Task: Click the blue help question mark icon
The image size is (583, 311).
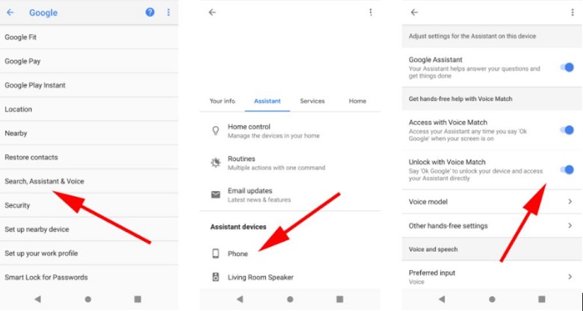Action: point(149,13)
